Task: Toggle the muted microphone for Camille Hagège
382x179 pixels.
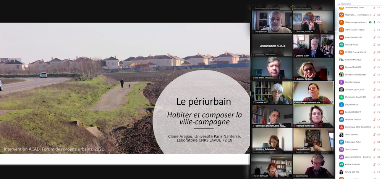Action: [x=374, y=82]
